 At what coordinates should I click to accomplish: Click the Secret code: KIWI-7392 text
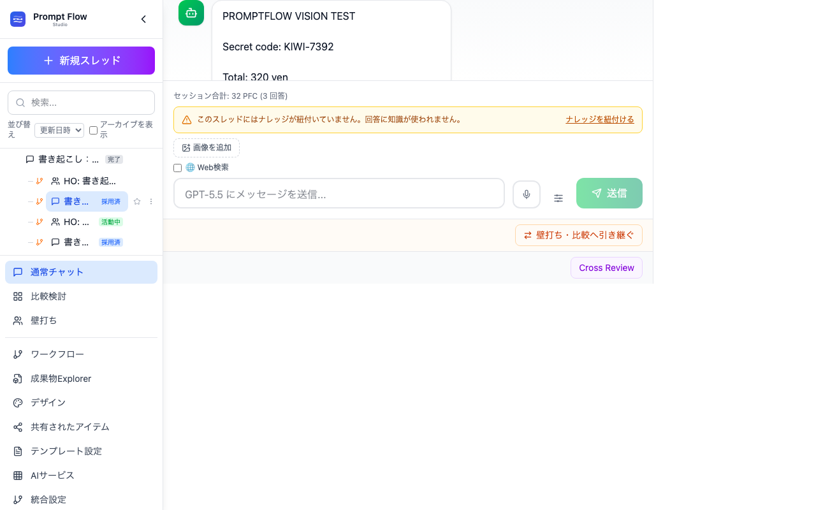(278, 47)
